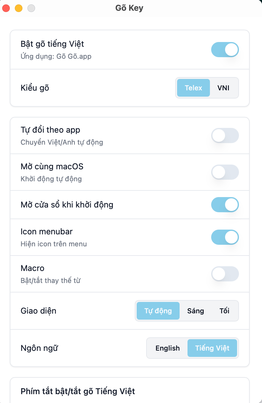Select "Tiếng Việt" language option

coord(212,348)
